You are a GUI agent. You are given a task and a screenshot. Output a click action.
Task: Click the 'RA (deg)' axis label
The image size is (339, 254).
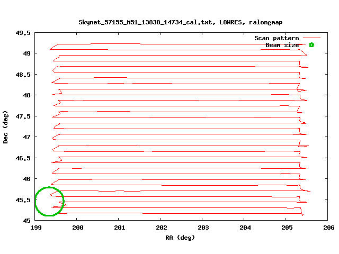pos(180,238)
